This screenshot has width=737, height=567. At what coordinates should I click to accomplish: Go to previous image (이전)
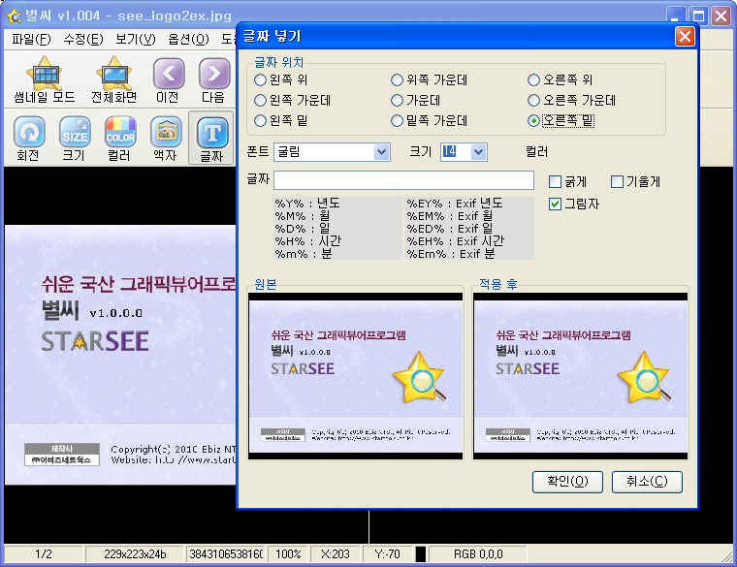(168, 79)
